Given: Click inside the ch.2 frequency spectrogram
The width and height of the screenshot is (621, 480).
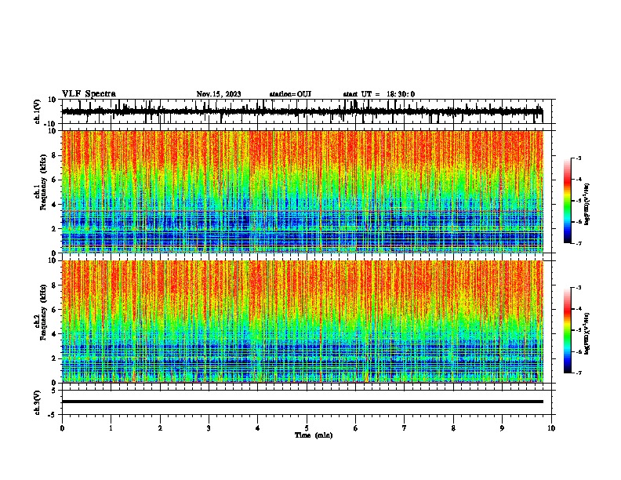Looking at the screenshot, I should click(x=302, y=322).
